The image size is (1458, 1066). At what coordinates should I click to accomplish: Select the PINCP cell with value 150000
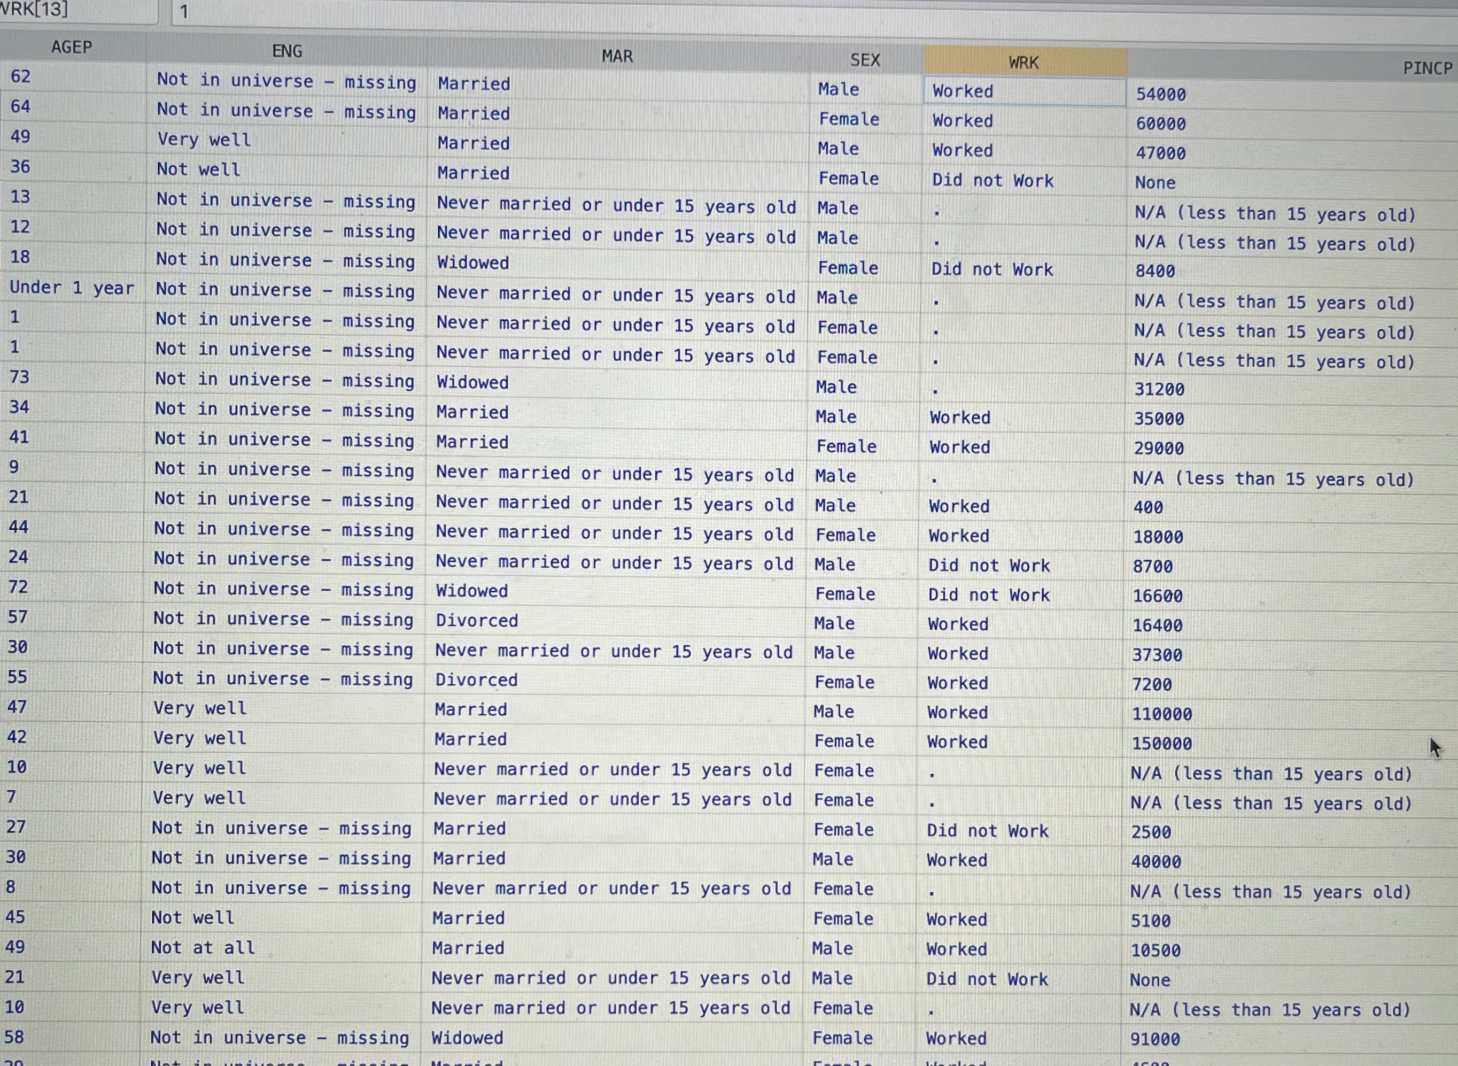tap(1161, 743)
